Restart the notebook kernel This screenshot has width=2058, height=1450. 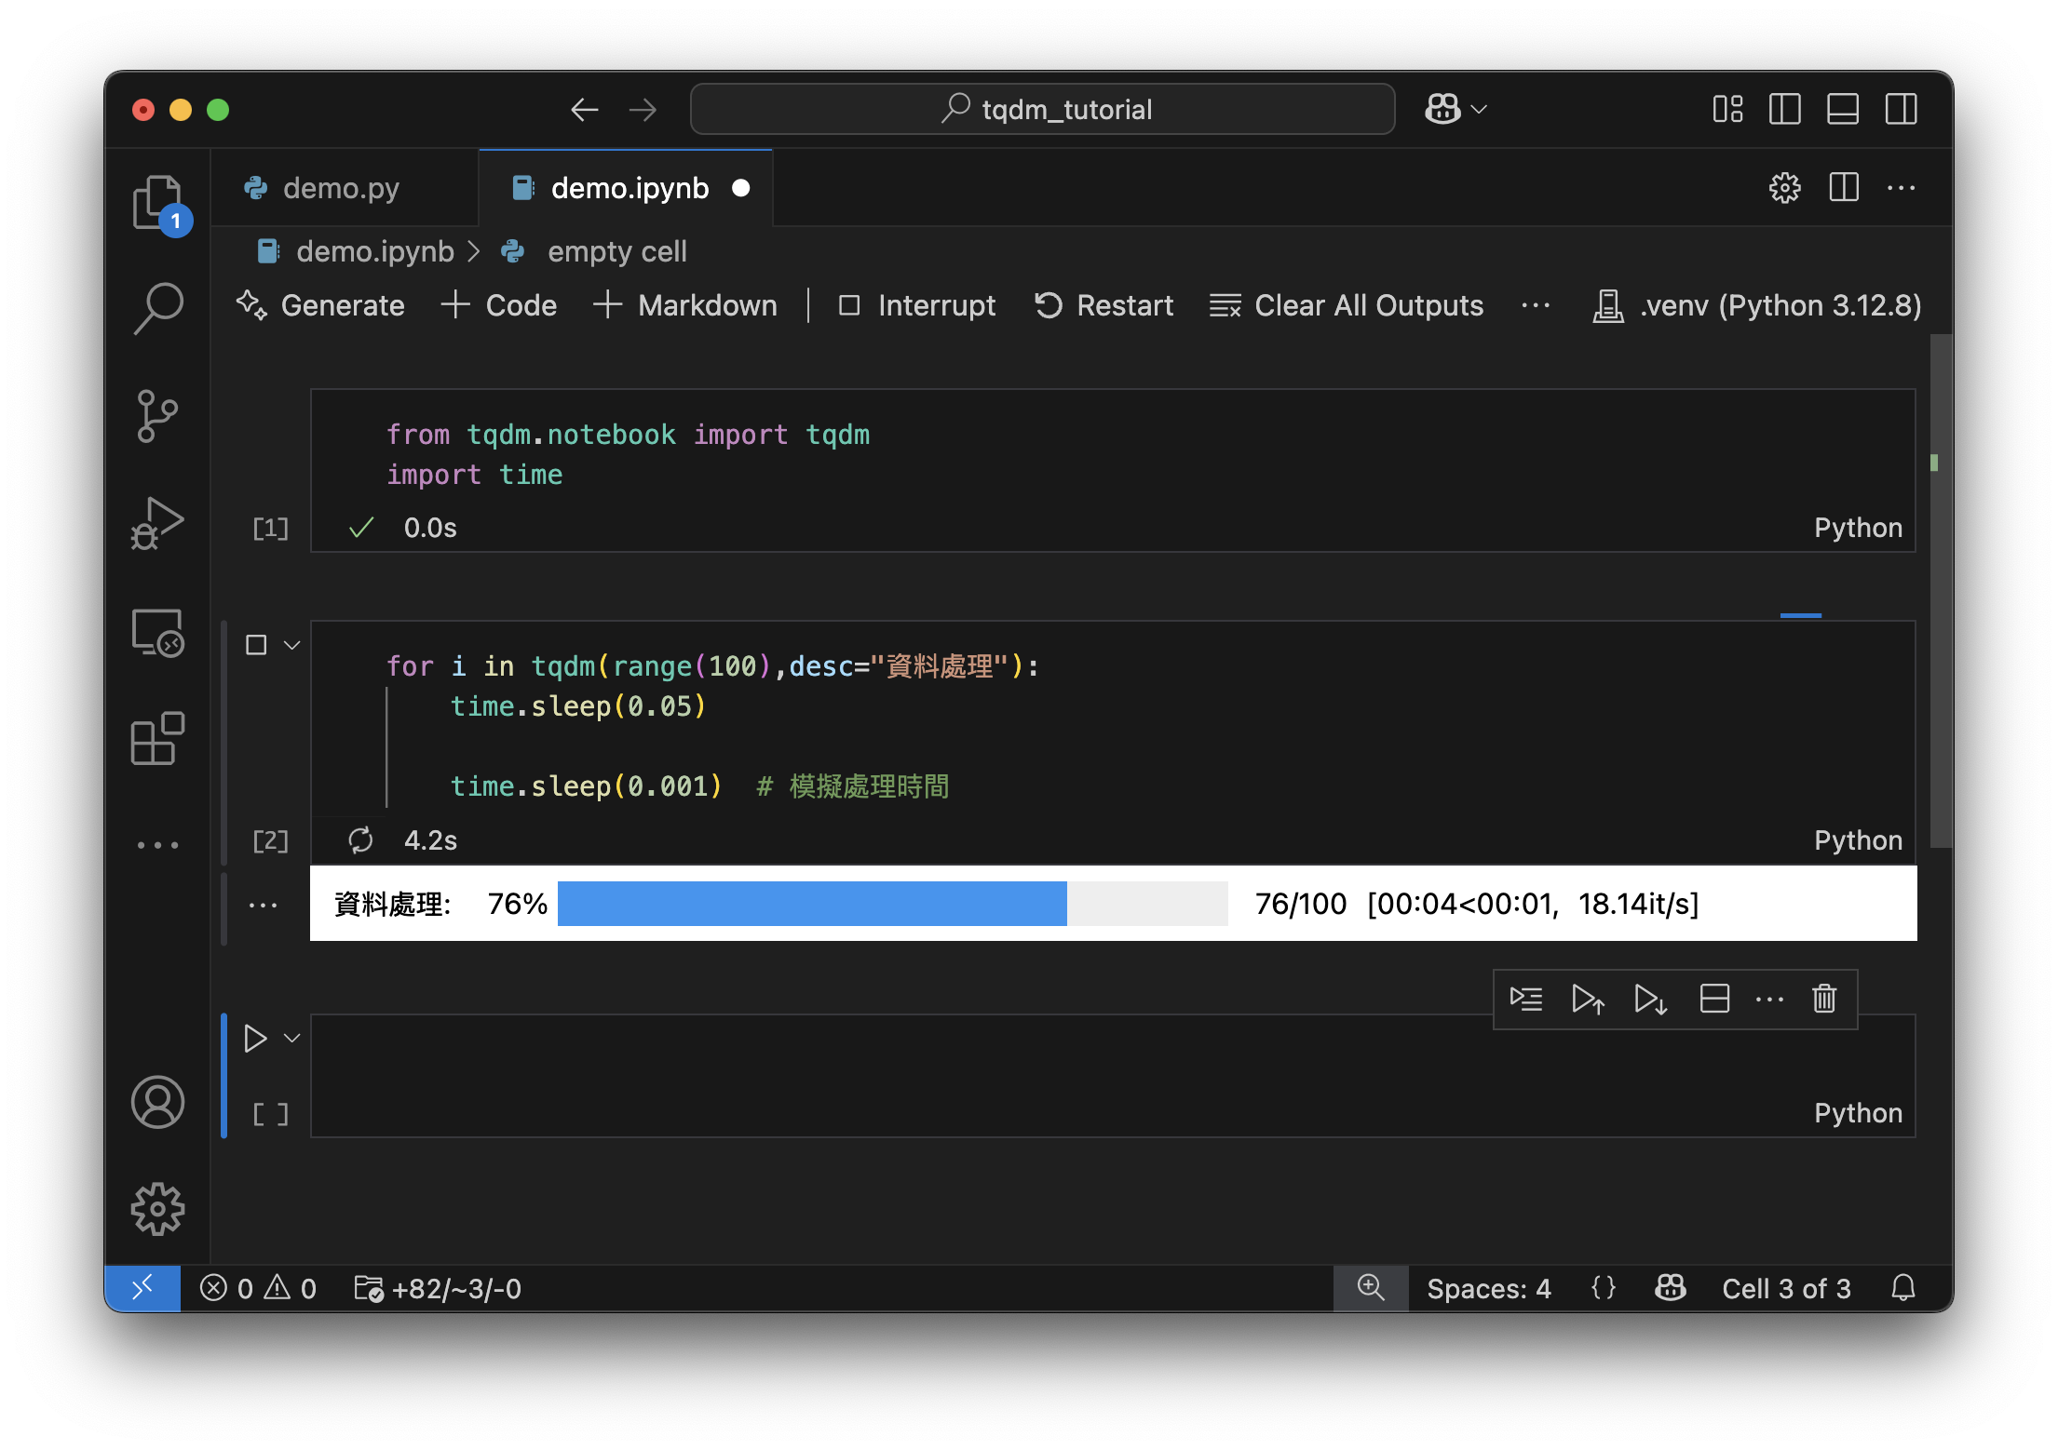click(x=1104, y=305)
